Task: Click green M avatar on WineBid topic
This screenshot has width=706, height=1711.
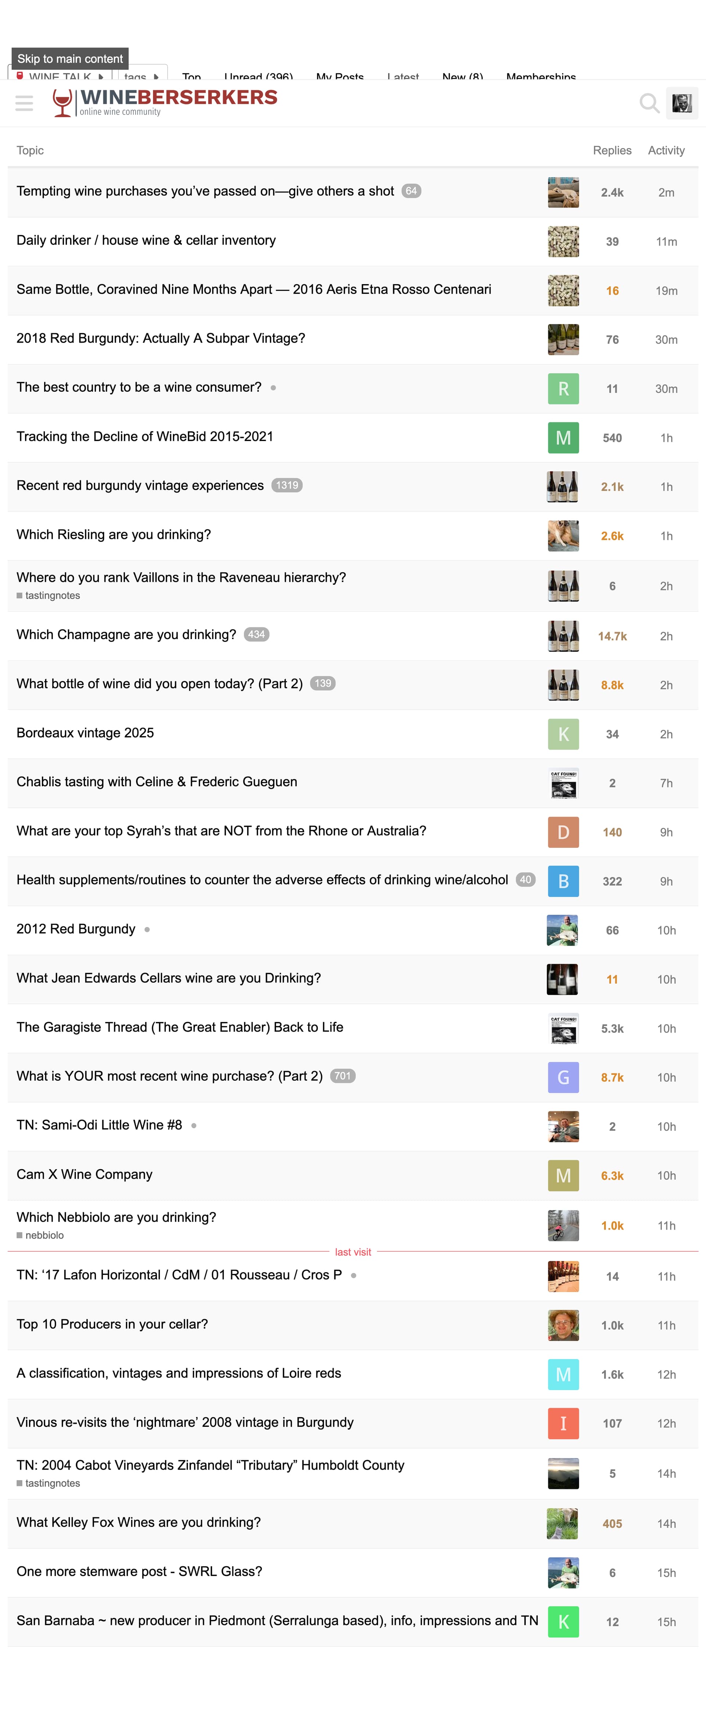Action: 563,438
